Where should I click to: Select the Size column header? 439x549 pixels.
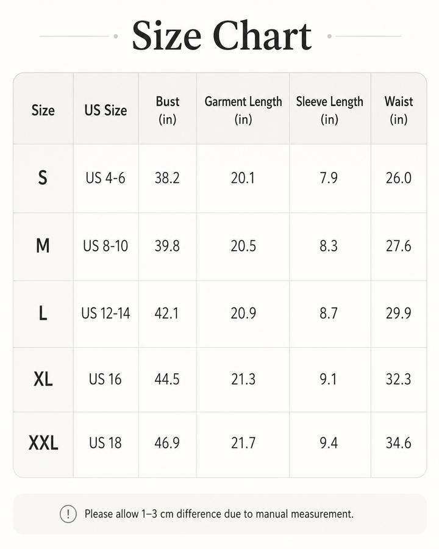[43, 110]
